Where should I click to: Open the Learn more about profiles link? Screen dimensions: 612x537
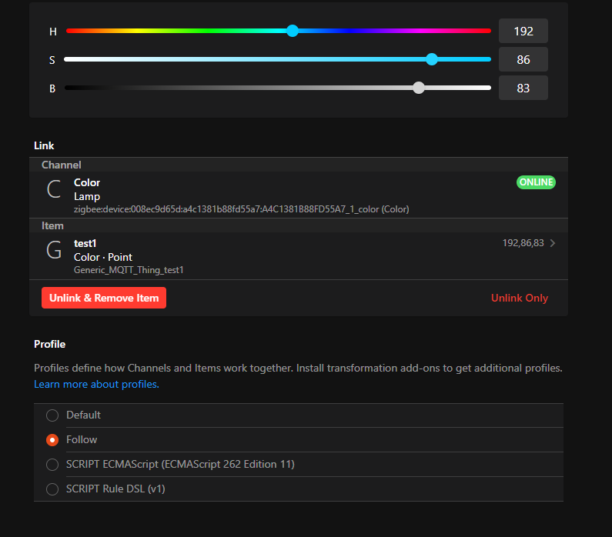pyautogui.click(x=96, y=384)
